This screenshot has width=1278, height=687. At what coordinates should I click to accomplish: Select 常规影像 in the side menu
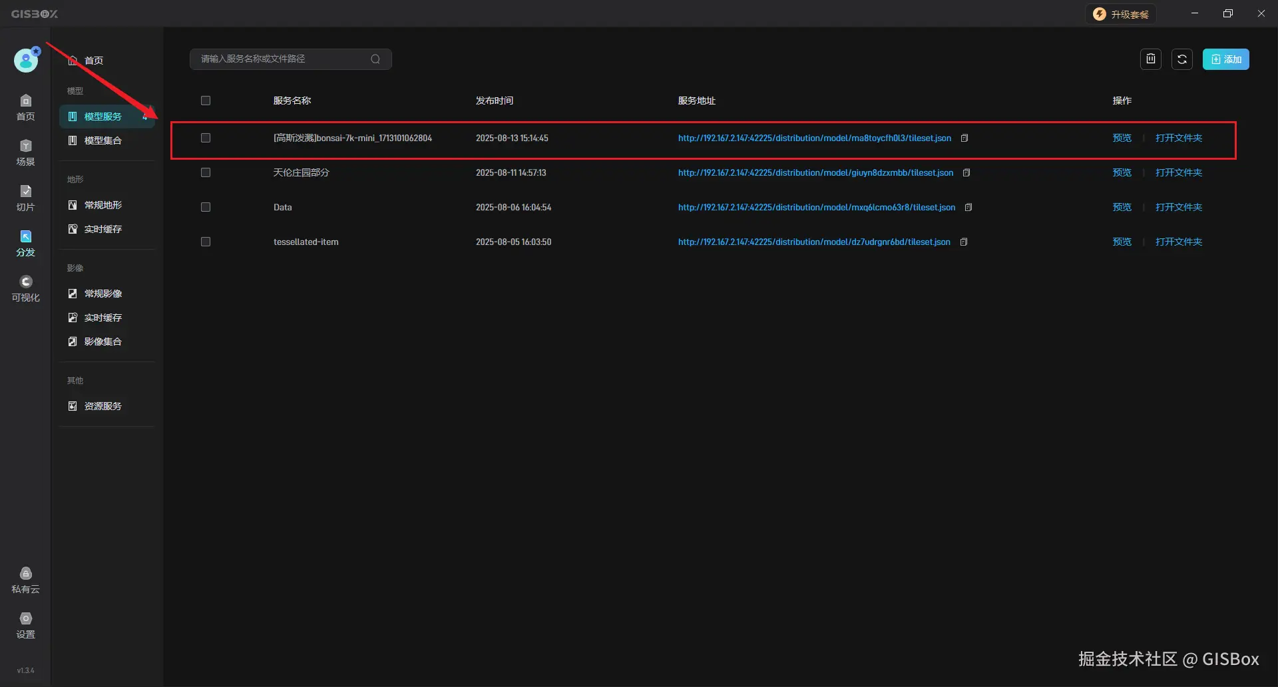coord(106,294)
